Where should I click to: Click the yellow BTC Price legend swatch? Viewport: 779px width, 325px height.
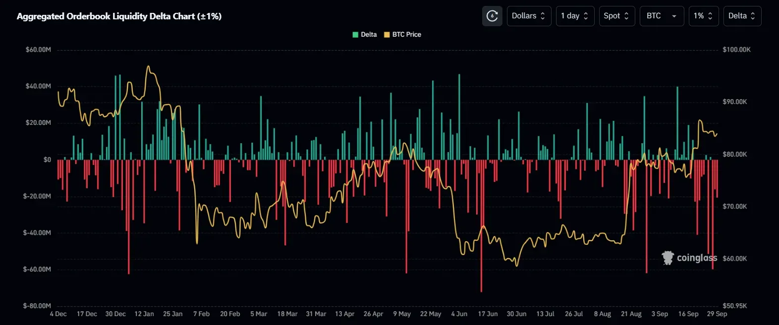pyautogui.click(x=387, y=35)
